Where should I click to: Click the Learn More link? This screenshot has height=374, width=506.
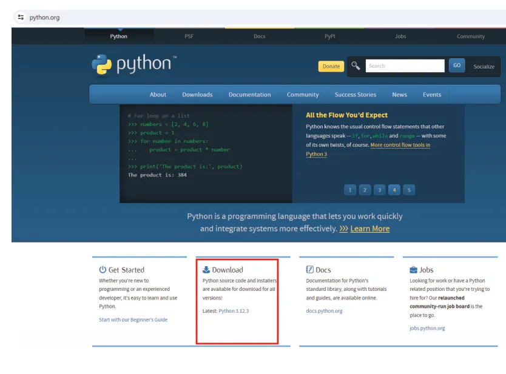[370, 229]
